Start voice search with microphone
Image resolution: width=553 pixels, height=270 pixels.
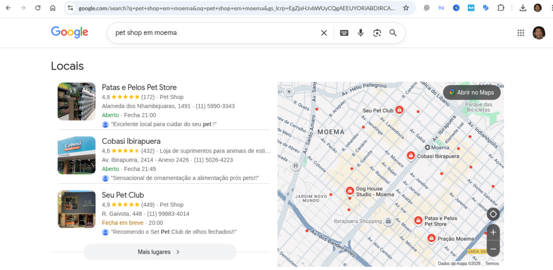[360, 33]
